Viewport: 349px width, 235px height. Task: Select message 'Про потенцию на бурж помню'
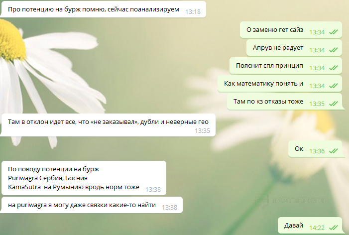pyautogui.click(x=103, y=9)
